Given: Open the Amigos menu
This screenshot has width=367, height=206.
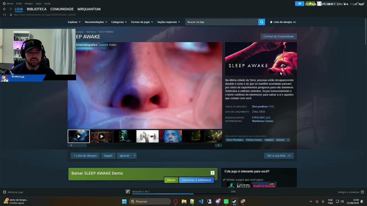Looking at the screenshot, I should pyautogui.click(x=29, y=4).
